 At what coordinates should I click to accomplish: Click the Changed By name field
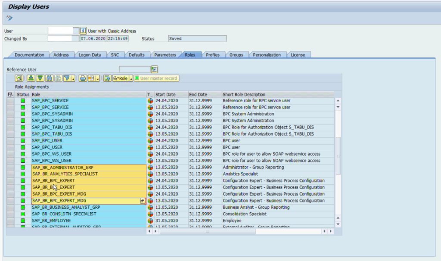pos(63,38)
